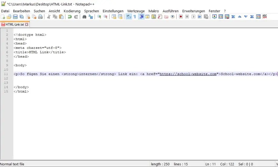The image size is (278, 167).
Task: Open the Suchen menu
Action: click(x=39, y=11)
